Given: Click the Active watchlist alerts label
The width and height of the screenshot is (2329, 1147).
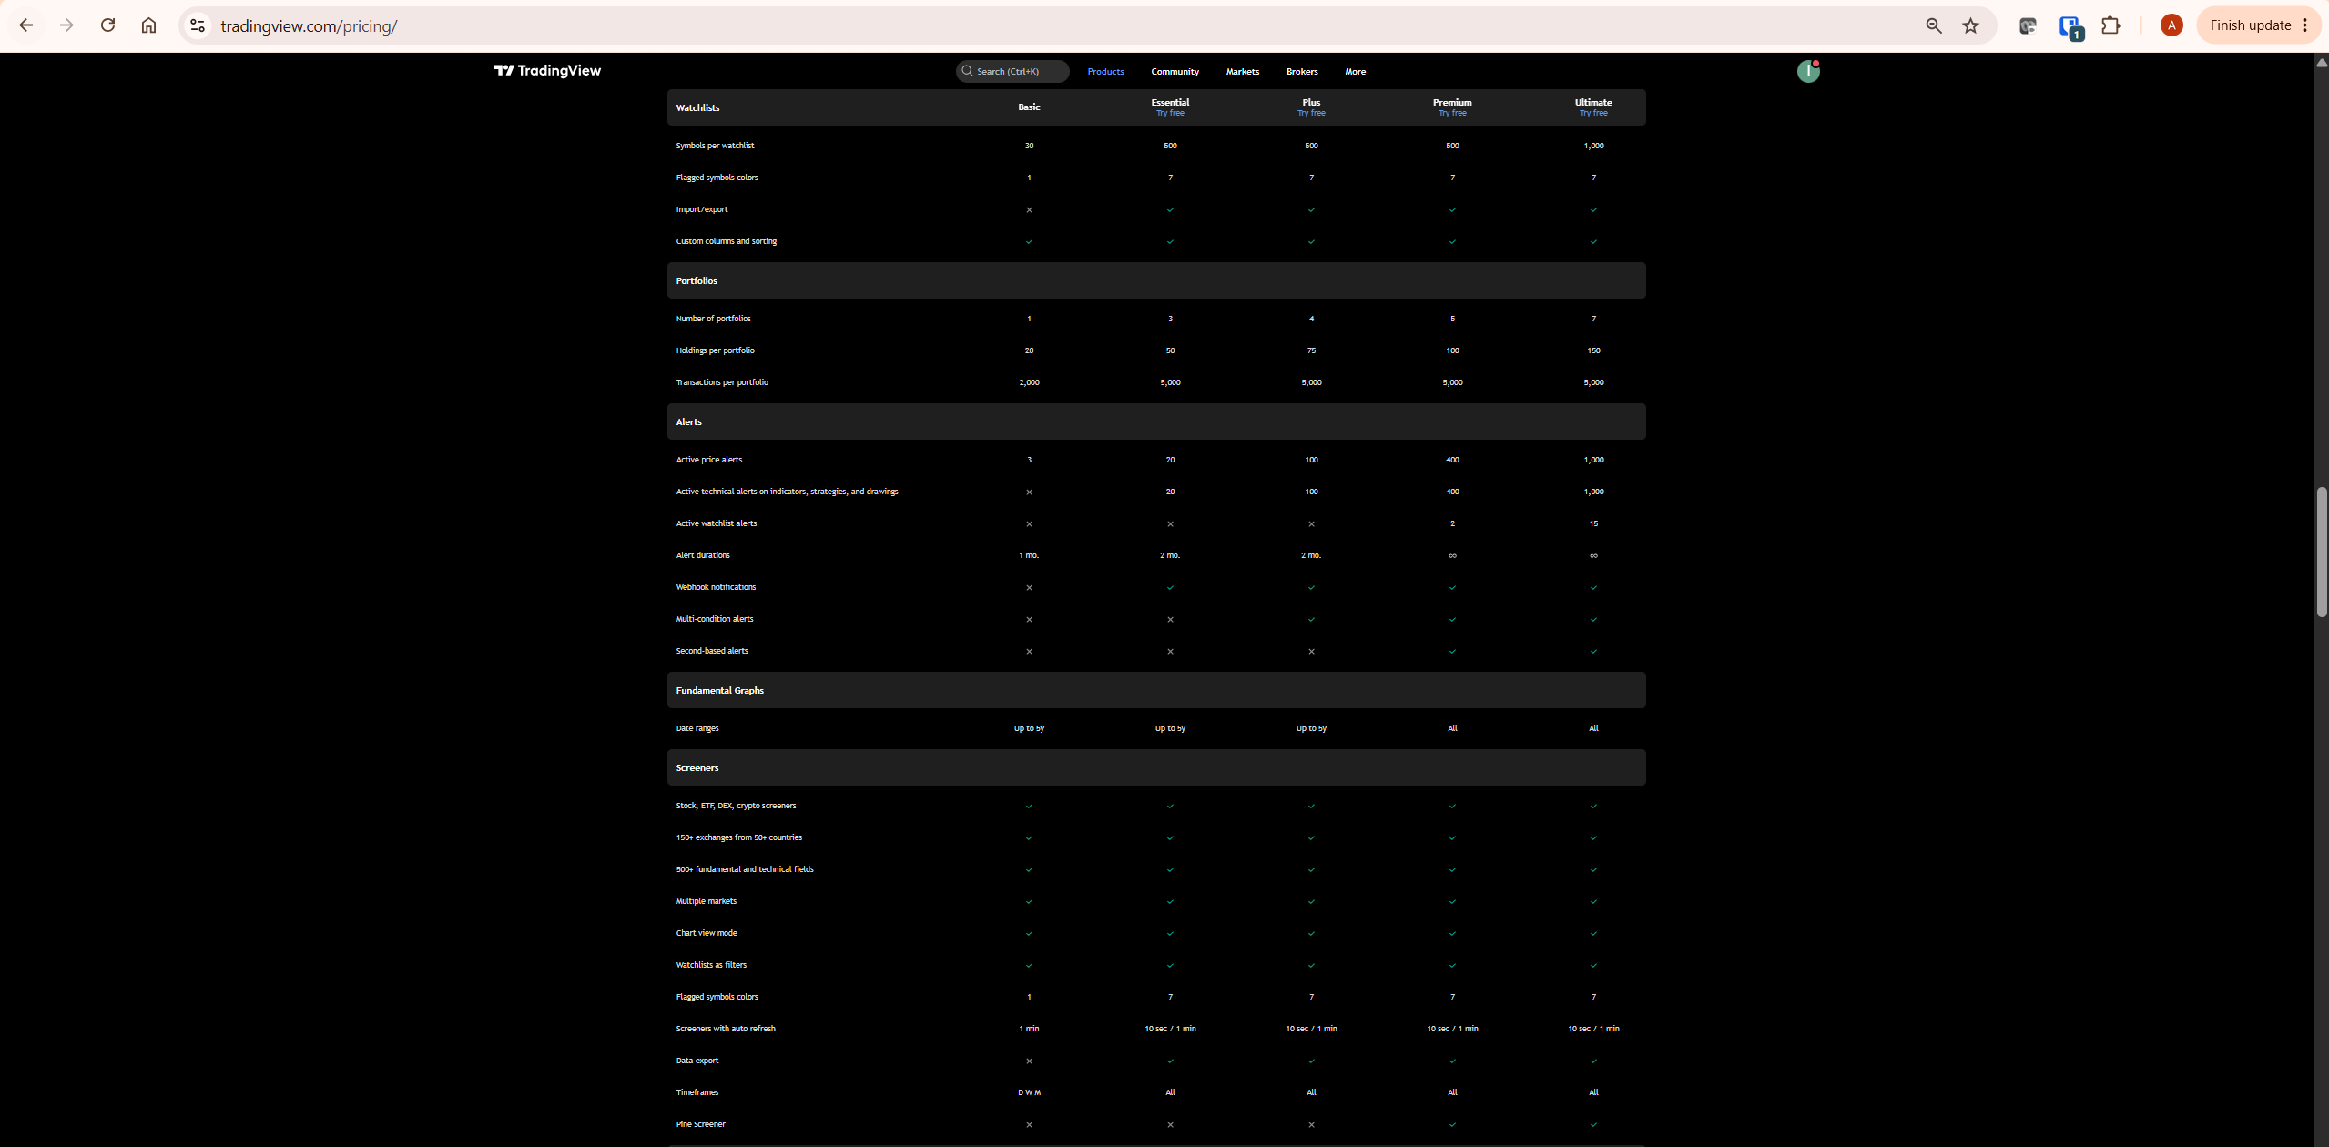Looking at the screenshot, I should pyautogui.click(x=717, y=523).
